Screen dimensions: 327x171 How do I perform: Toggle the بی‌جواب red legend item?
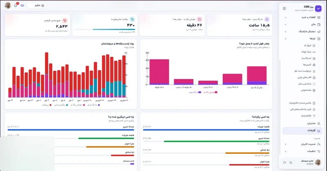[47, 105]
